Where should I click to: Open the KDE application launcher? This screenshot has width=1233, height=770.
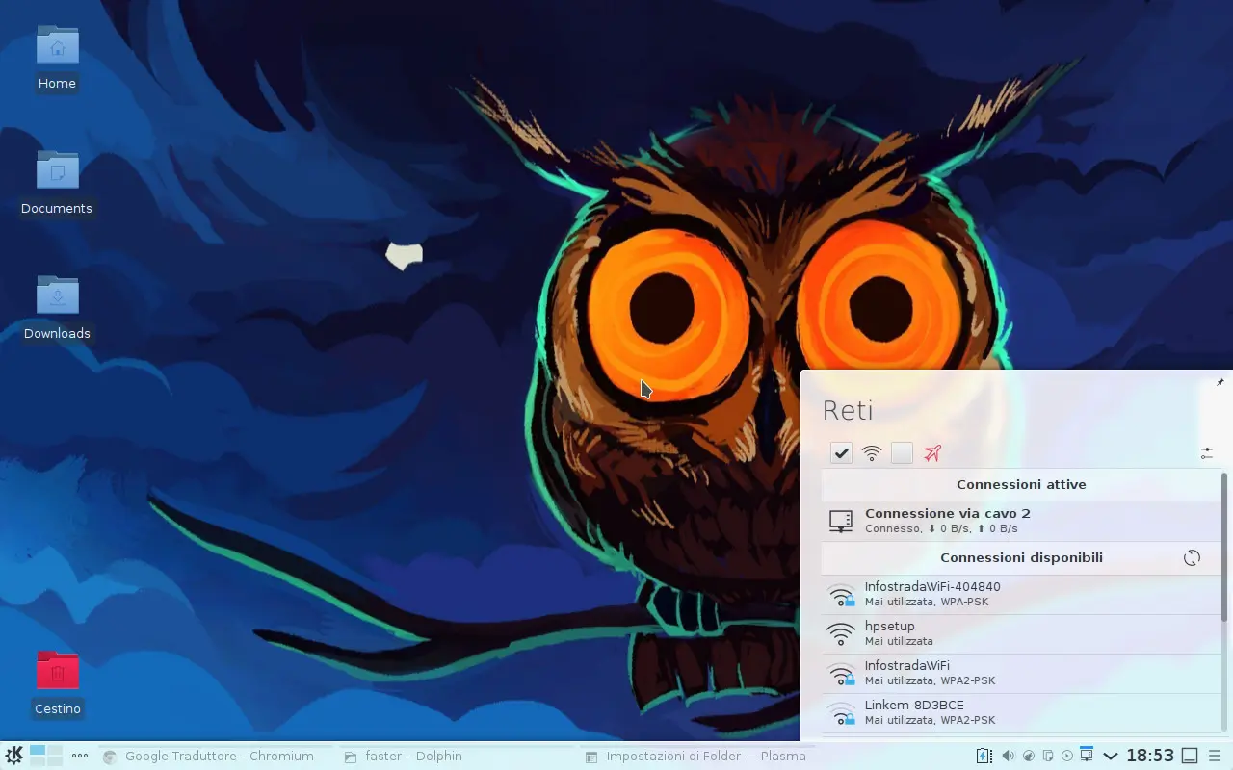pos(13,756)
